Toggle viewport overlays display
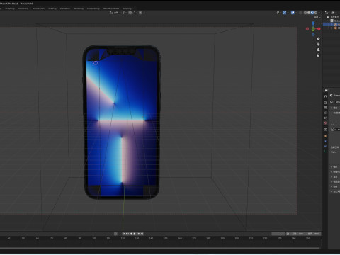 [x=293, y=13]
